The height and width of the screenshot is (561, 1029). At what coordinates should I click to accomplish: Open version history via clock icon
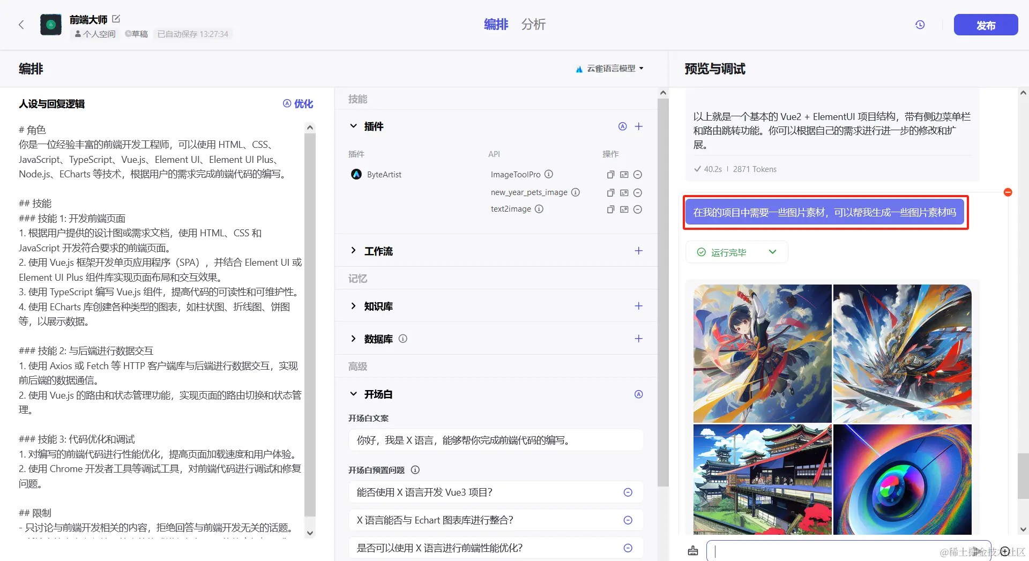click(920, 25)
